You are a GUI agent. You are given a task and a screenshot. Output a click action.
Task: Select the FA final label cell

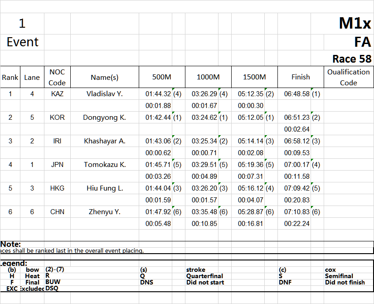point(362,42)
